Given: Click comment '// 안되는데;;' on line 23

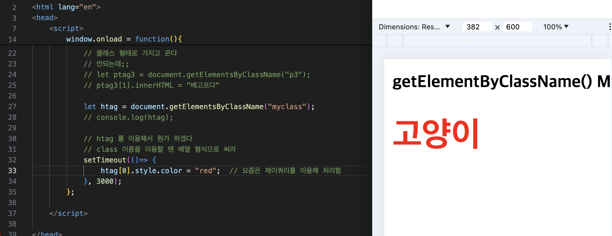Looking at the screenshot, I should (x=106, y=64).
